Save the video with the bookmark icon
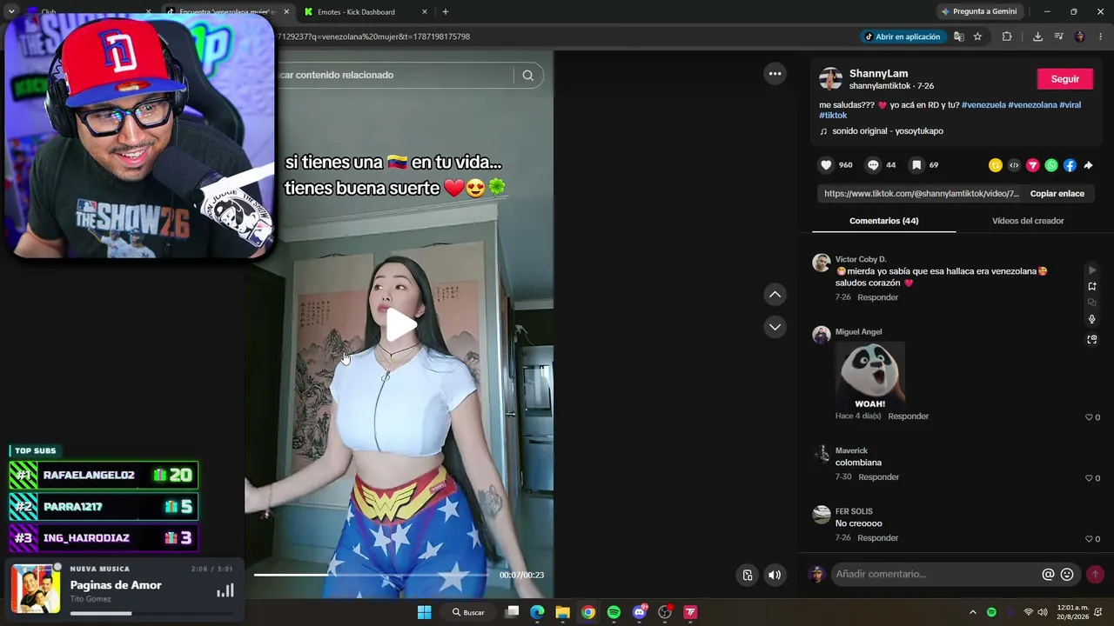Viewport: 1114px width, 626px height. tap(916, 165)
